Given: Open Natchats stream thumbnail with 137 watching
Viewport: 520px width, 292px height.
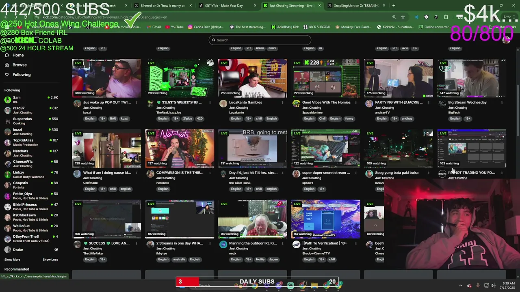Looking at the screenshot, I should click(x=180, y=149).
